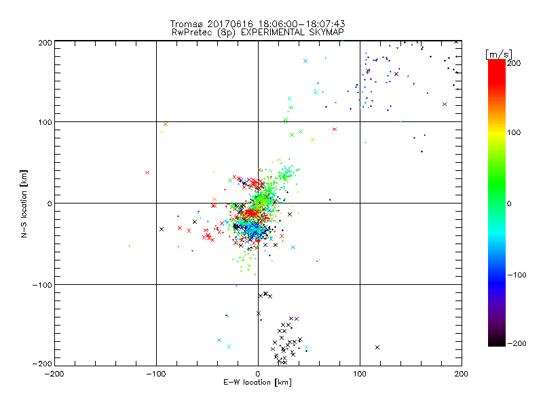Screen dimensions: 543x407
Task: Click the title line "Tromsø 20170616 18:06:00-18:07:43"
Action: [257, 24]
